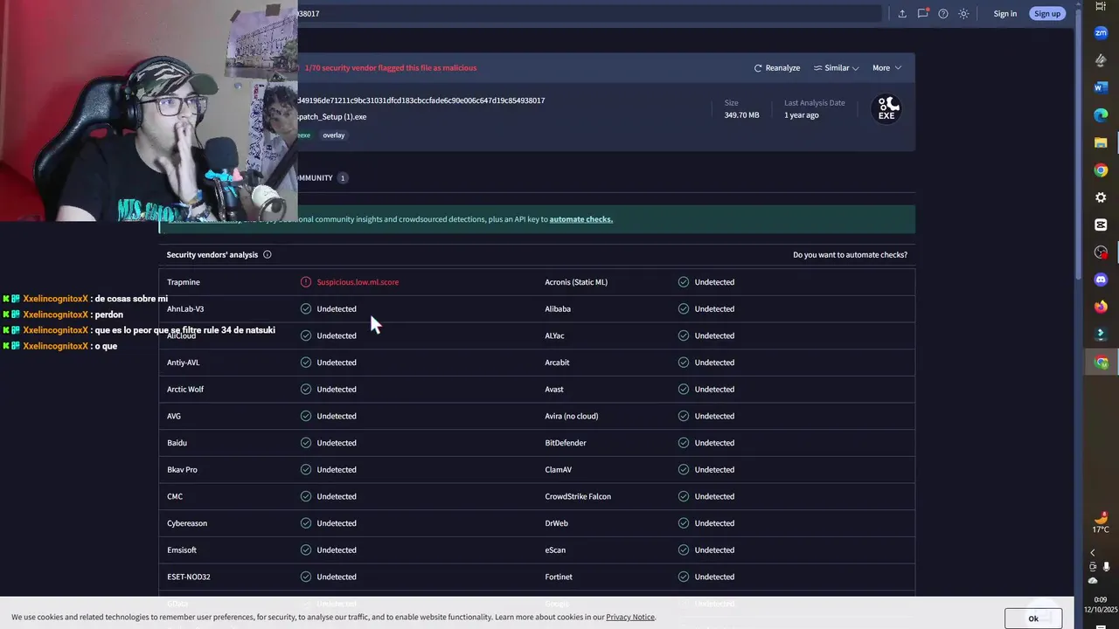Click the 1/70 security vendor flagged message
This screenshot has width=1119, height=629.
point(390,68)
